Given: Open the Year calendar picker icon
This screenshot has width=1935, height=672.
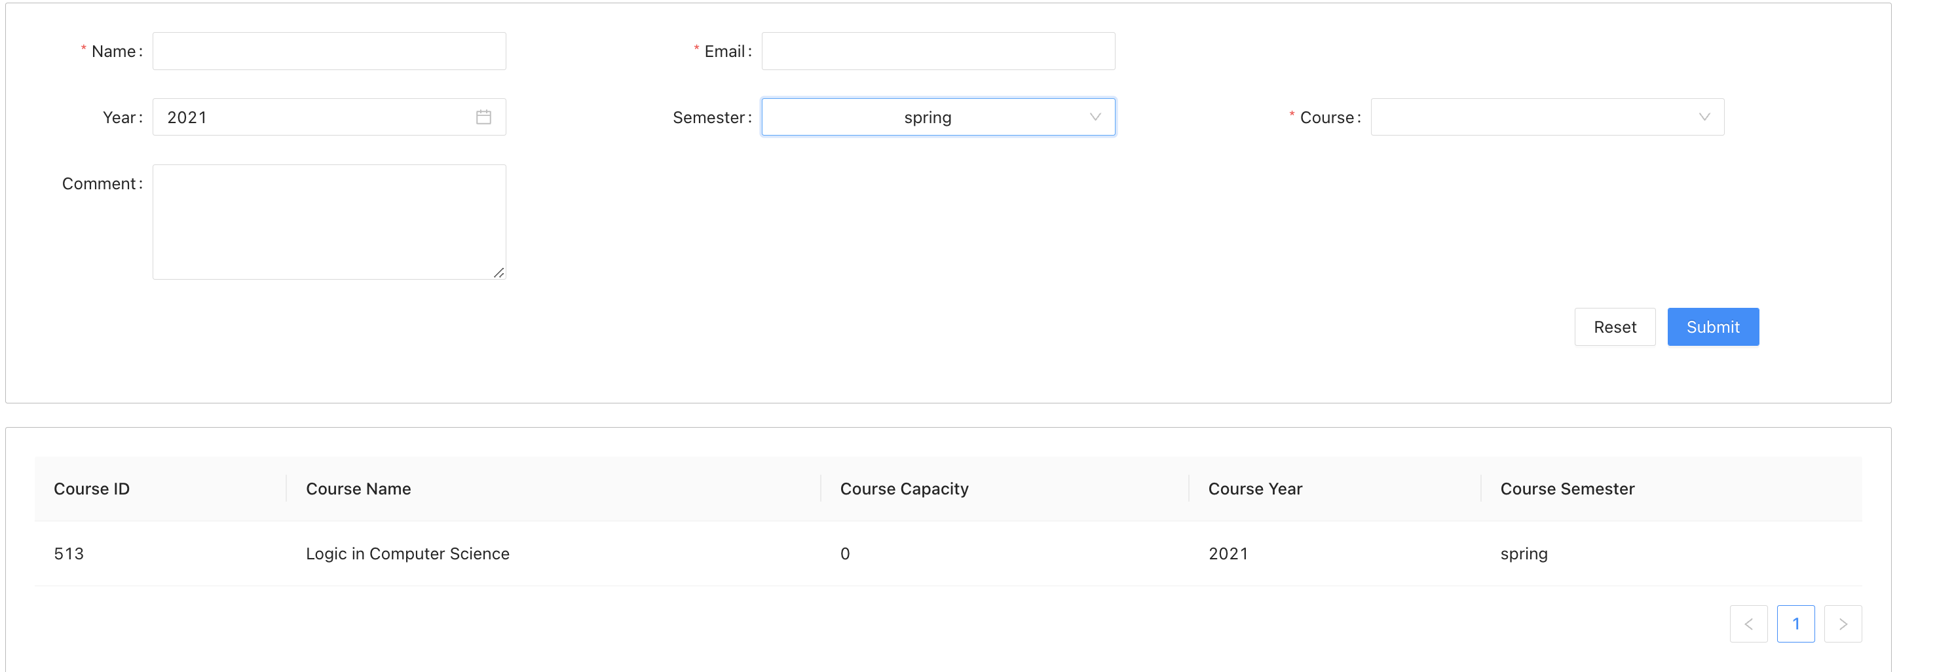Looking at the screenshot, I should coord(485,117).
